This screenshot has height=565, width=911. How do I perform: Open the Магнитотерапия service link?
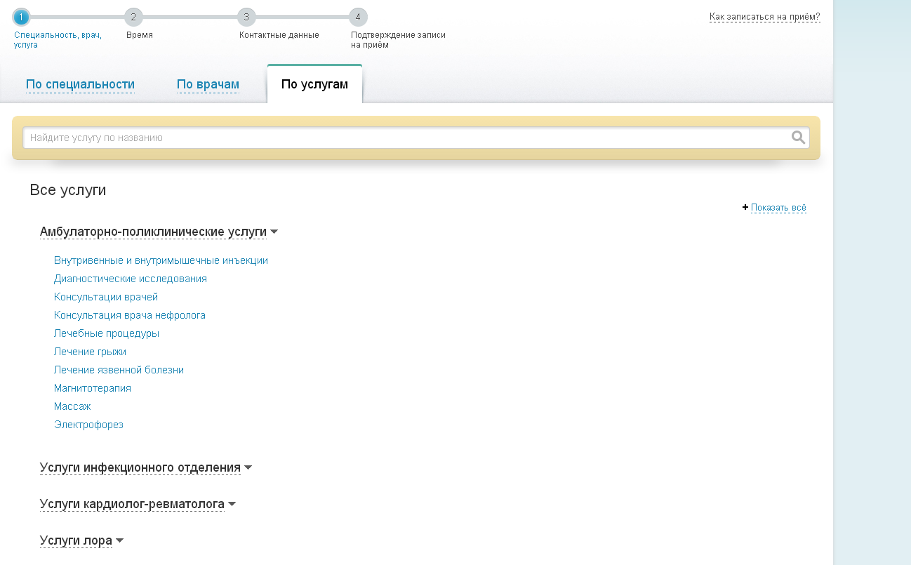92,388
